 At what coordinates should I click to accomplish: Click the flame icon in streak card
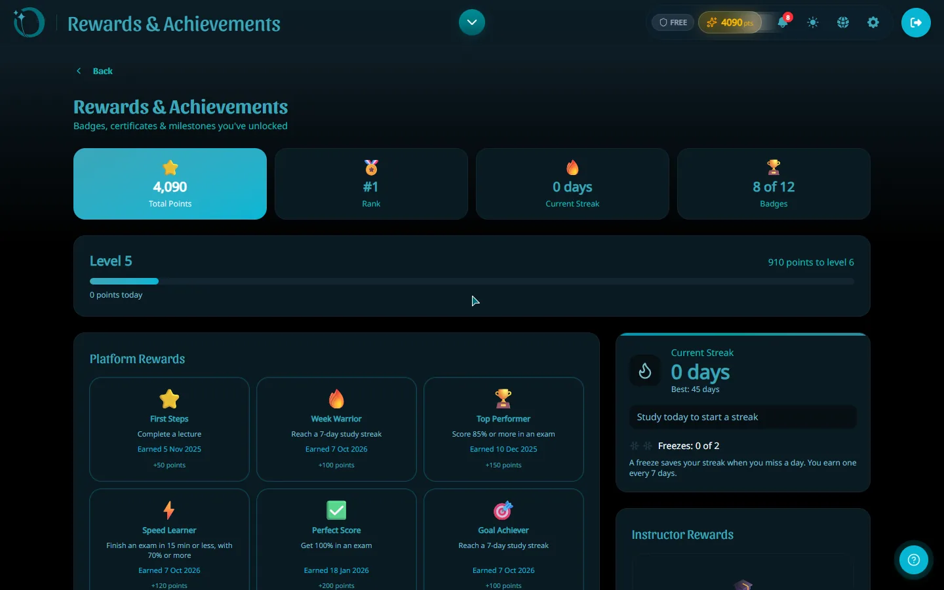(572, 167)
